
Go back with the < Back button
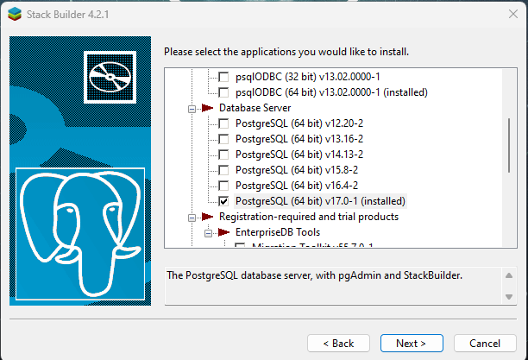click(x=338, y=343)
